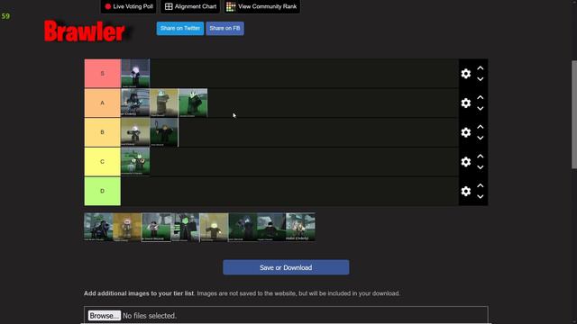Image resolution: width=577 pixels, height=324 pixels.
Task: Select the third A tier thumbnail on grass
Action: click(x=193, y=103)
